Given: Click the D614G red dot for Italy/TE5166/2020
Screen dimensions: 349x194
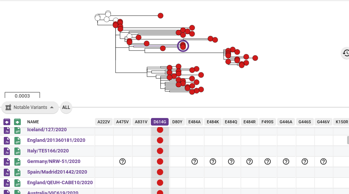Looking at the screenshot, I should (x=160, y=151).
